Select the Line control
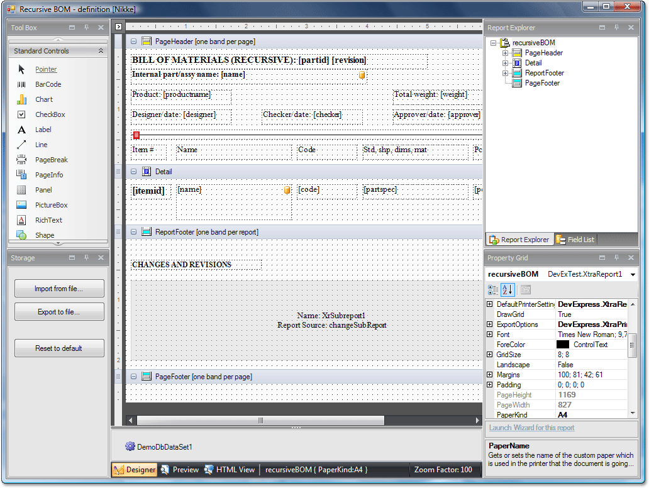 coord(41,145)
